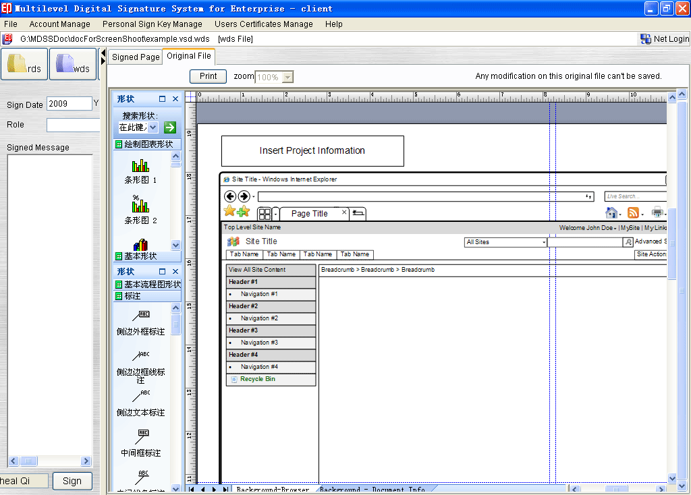Screen dimensions: 691x495
Task: Select the 侧边边框线标注 callout shape
Action: click(140, 367)
